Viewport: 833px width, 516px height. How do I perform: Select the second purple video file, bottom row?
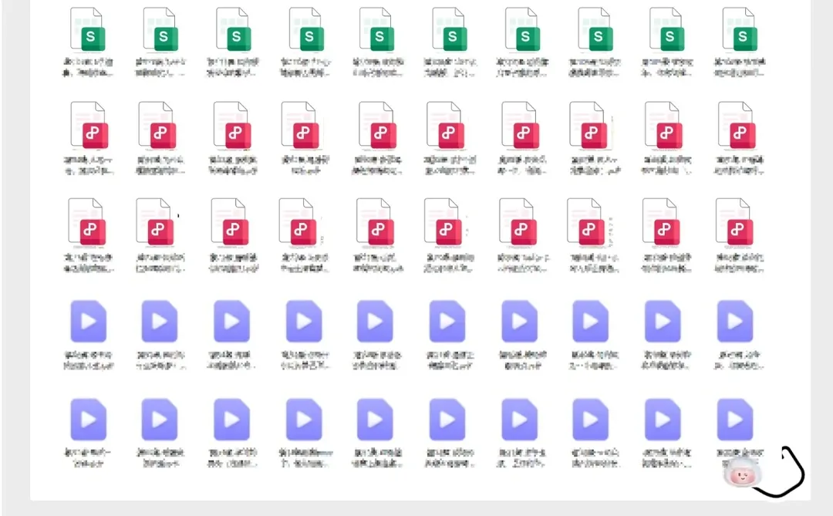tap(160, 420)
